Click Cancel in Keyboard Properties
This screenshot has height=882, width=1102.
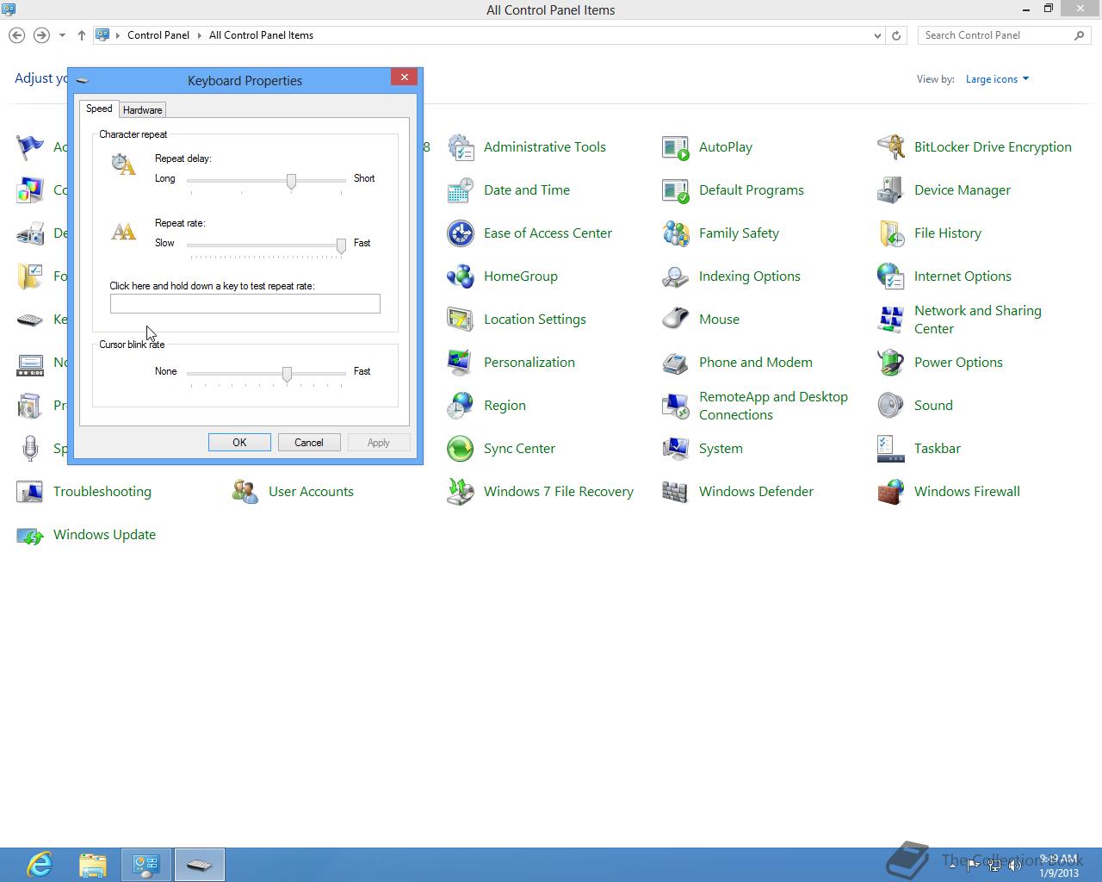[x=309, y=443]
